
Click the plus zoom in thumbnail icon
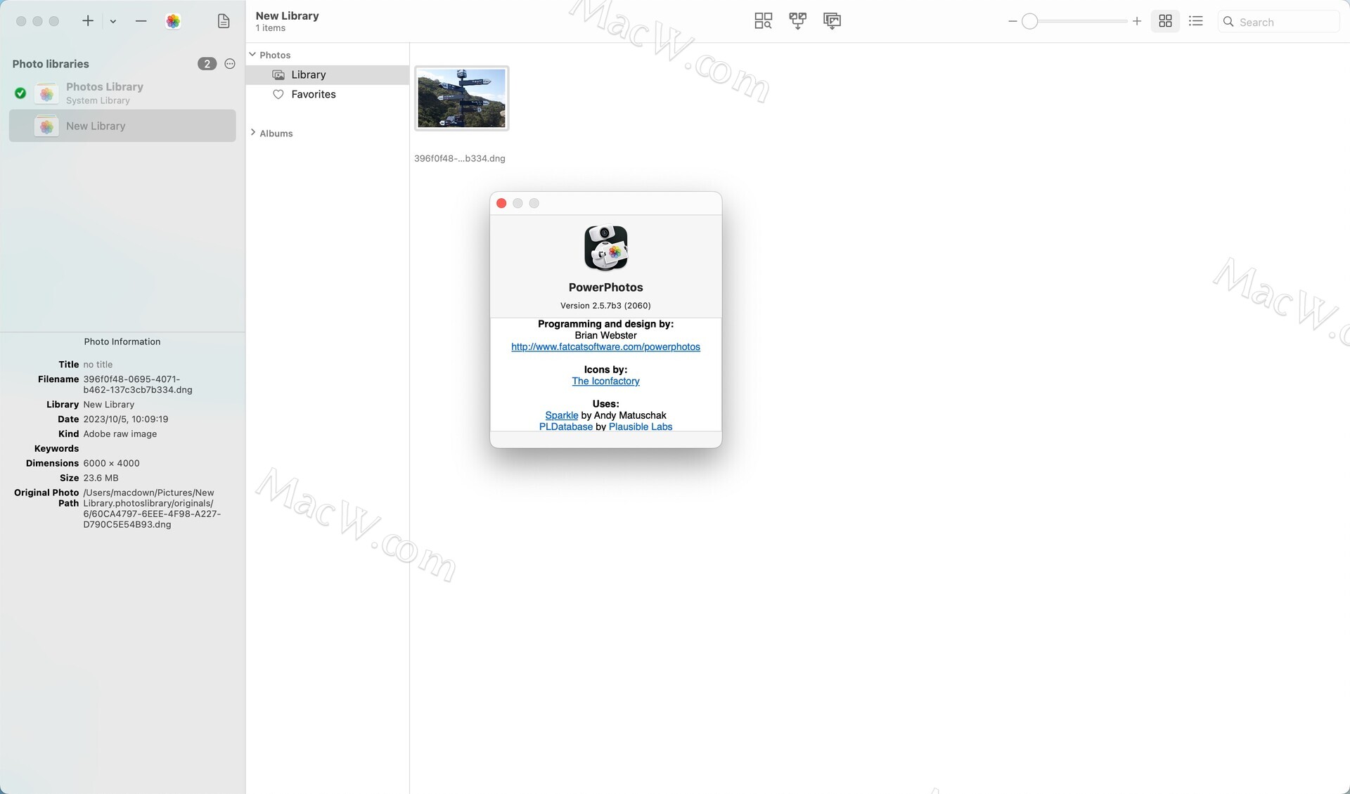coord(1137,22)
